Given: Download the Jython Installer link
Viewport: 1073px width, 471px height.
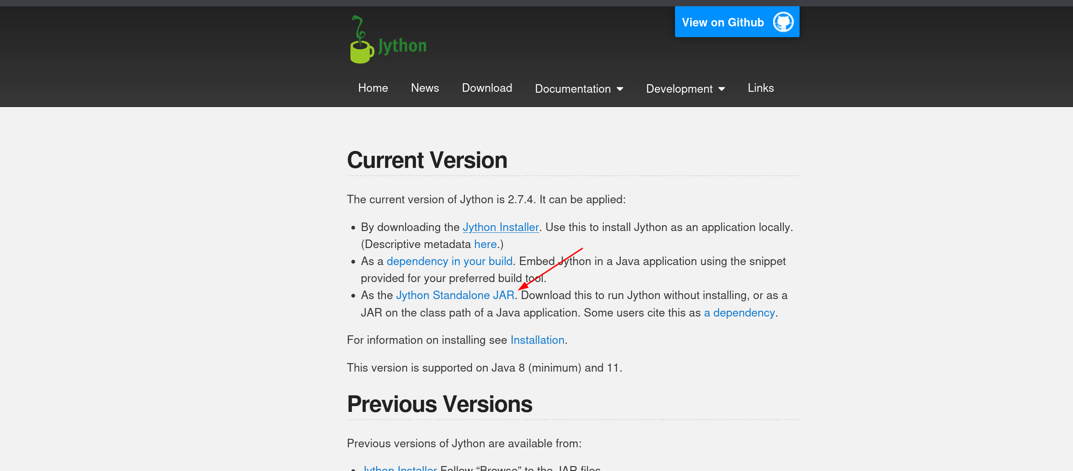Looking at the screenshot, I should pos(501,227).
